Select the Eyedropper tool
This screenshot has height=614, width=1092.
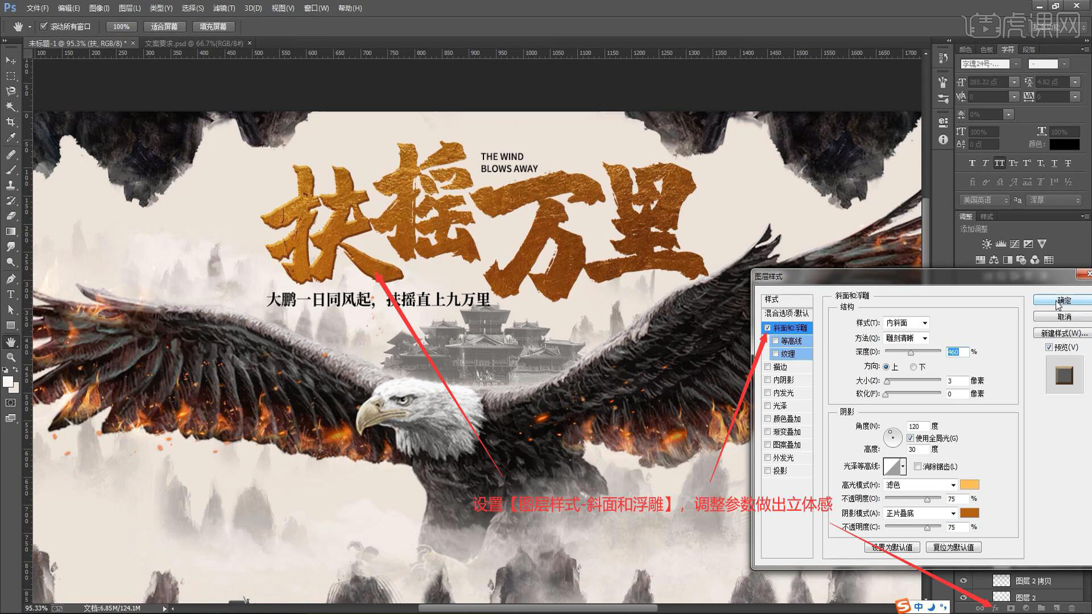11,138
